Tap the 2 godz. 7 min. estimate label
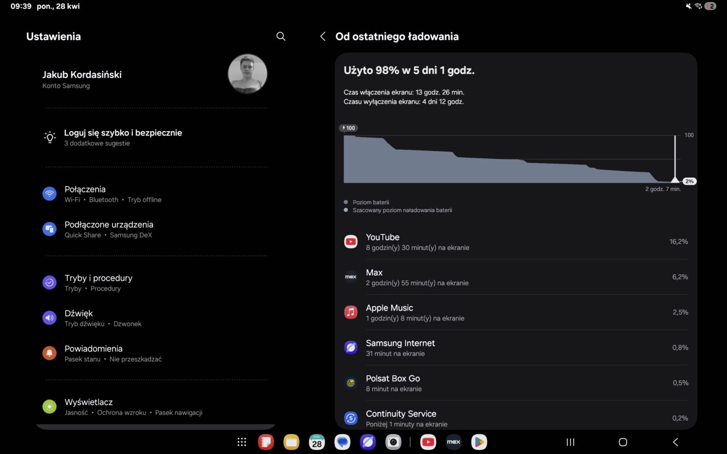 pos(663,189)
